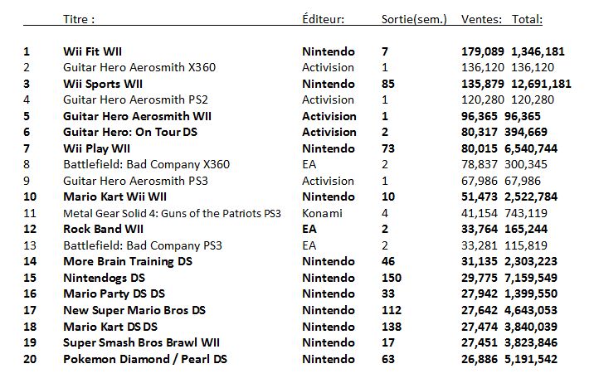This screenshot has width=594, height=388.
Task: Click the Wii Sports total 12,691,181
Action: pos(541,84)
